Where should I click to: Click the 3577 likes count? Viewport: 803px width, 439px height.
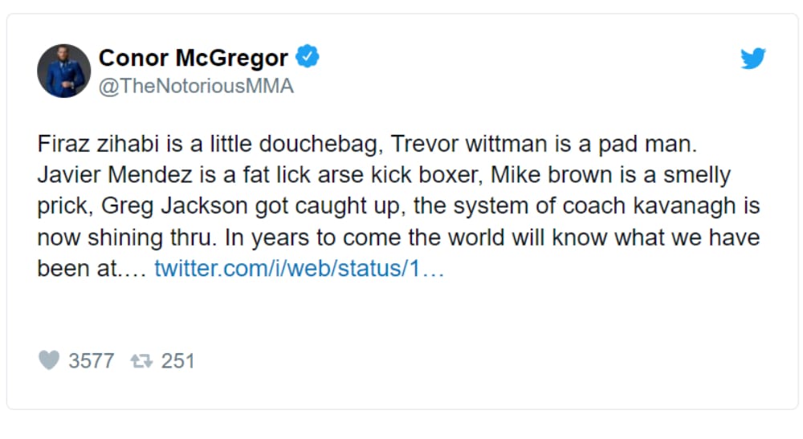pyautogui.click(x=91, y=361)
